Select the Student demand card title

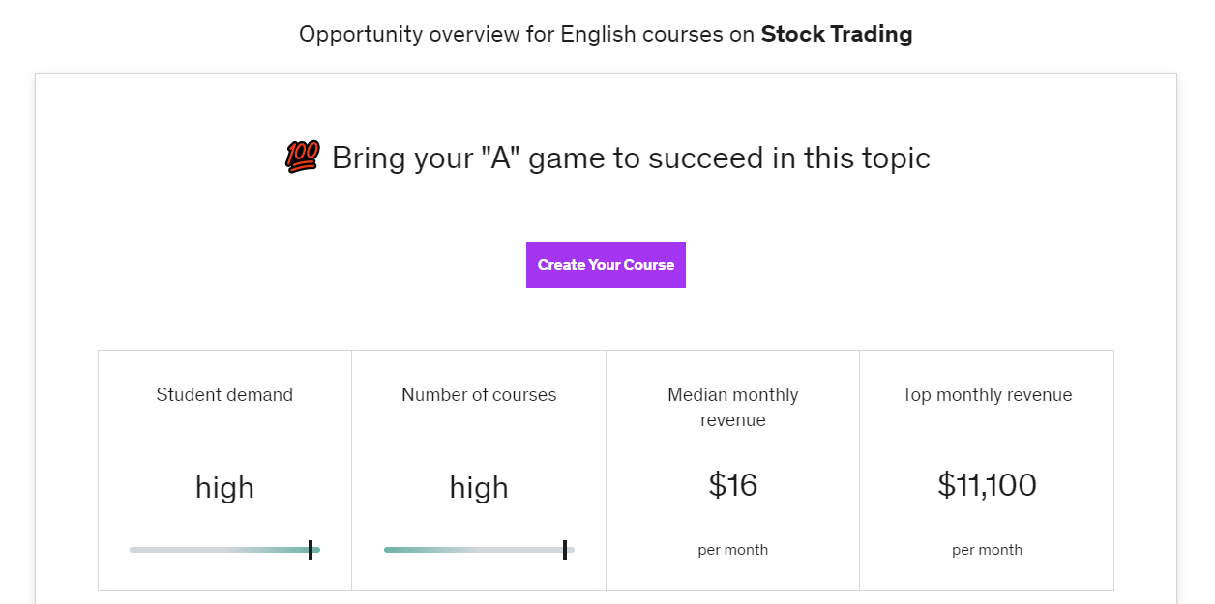224,394
